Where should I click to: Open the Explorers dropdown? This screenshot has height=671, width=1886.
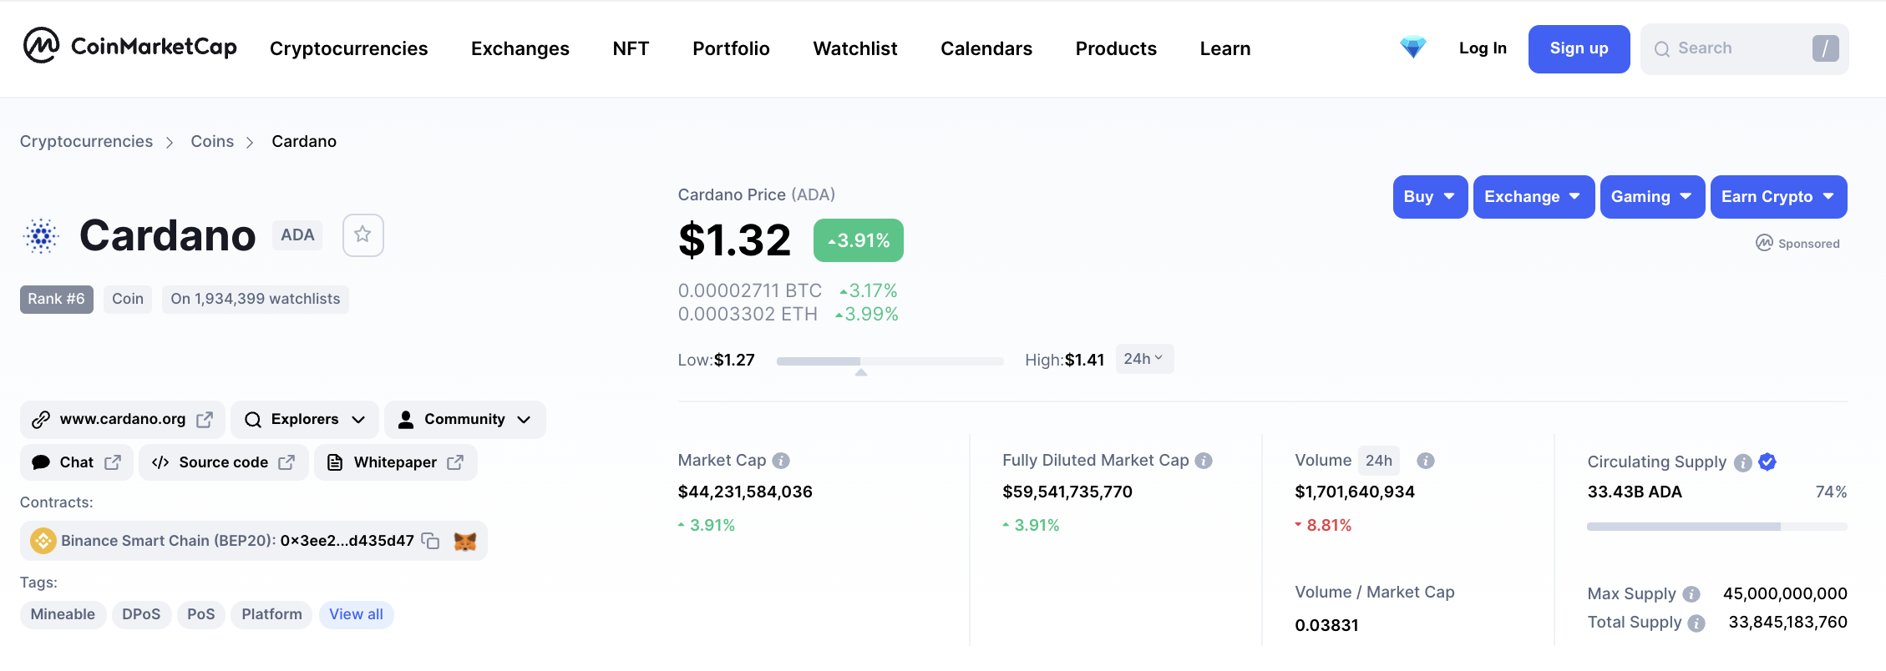(x=305, y=419)
